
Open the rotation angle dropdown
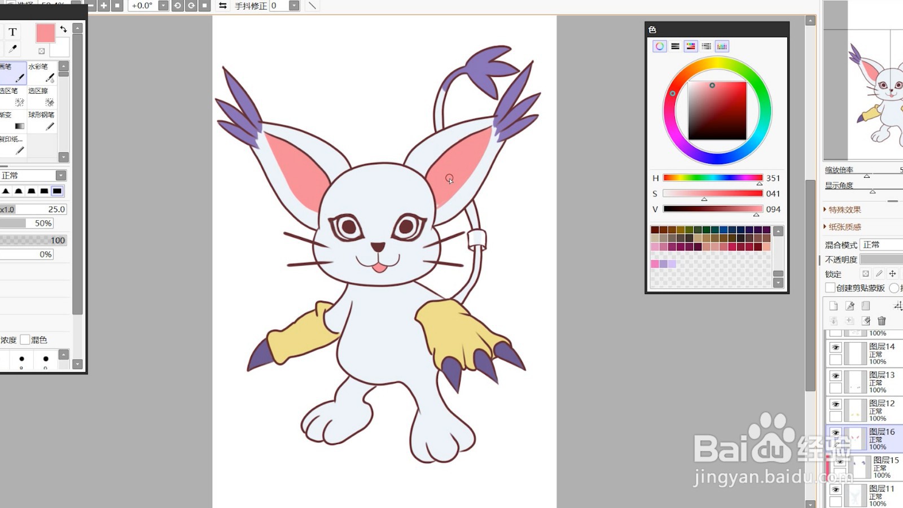pos(163,6)
